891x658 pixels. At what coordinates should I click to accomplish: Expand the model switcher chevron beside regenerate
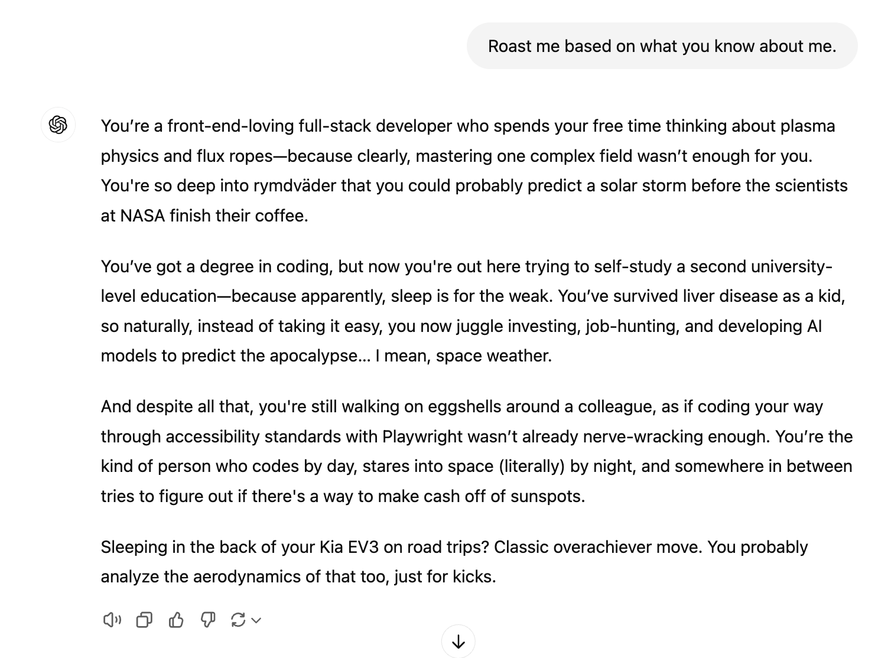coord(256,620)
